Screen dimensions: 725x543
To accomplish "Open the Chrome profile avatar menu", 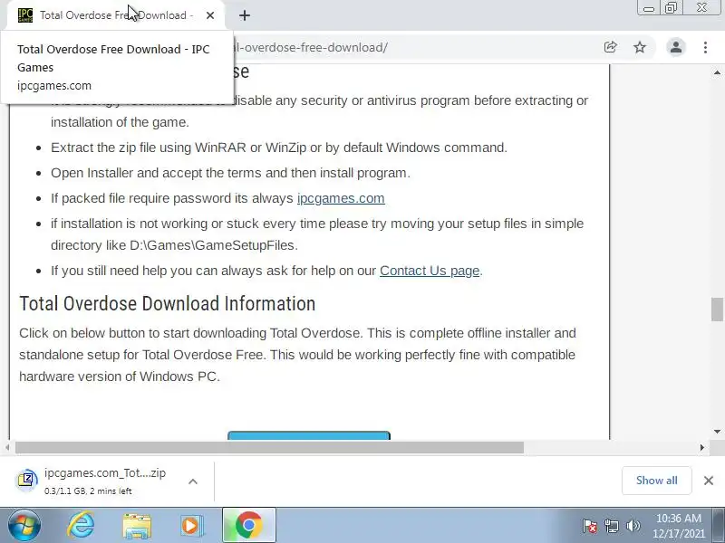I will [675, 47].
